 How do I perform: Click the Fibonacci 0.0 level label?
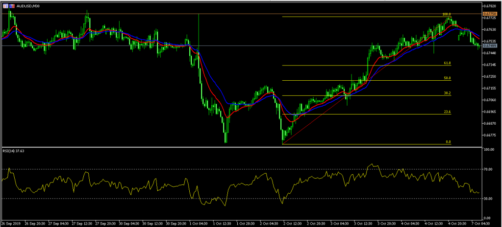[448, 142]
